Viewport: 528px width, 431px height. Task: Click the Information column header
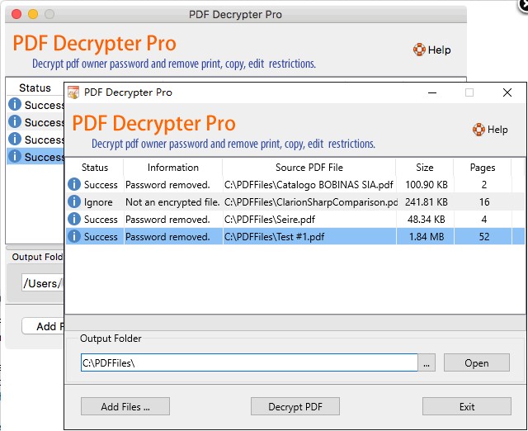[173, 168]
